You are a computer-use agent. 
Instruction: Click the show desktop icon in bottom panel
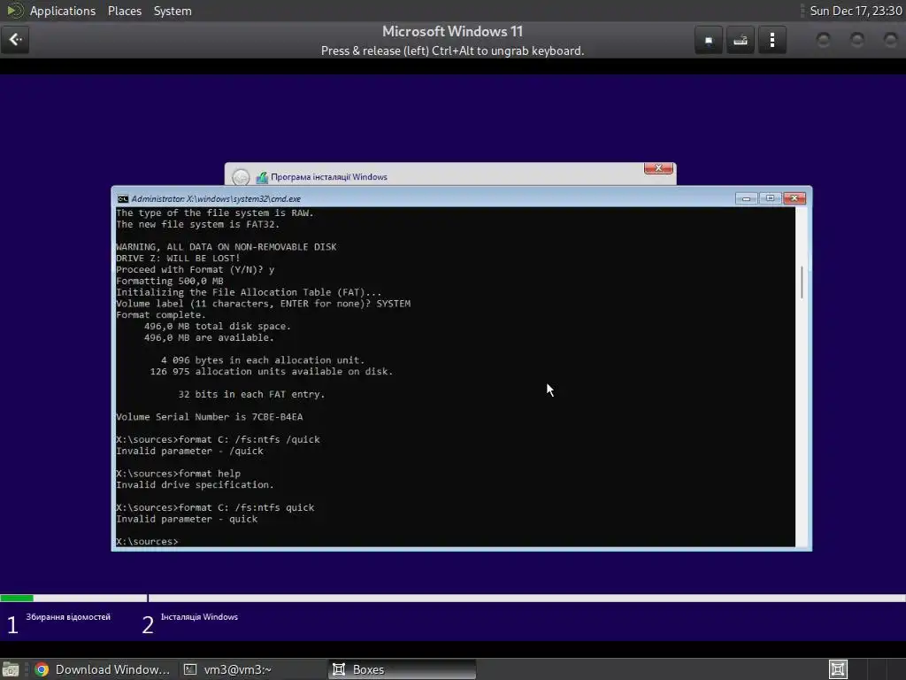11,669
